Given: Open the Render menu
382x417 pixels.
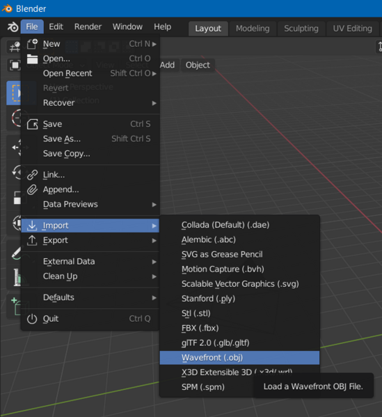Looking at the screenshot, I should pos(88,27).
